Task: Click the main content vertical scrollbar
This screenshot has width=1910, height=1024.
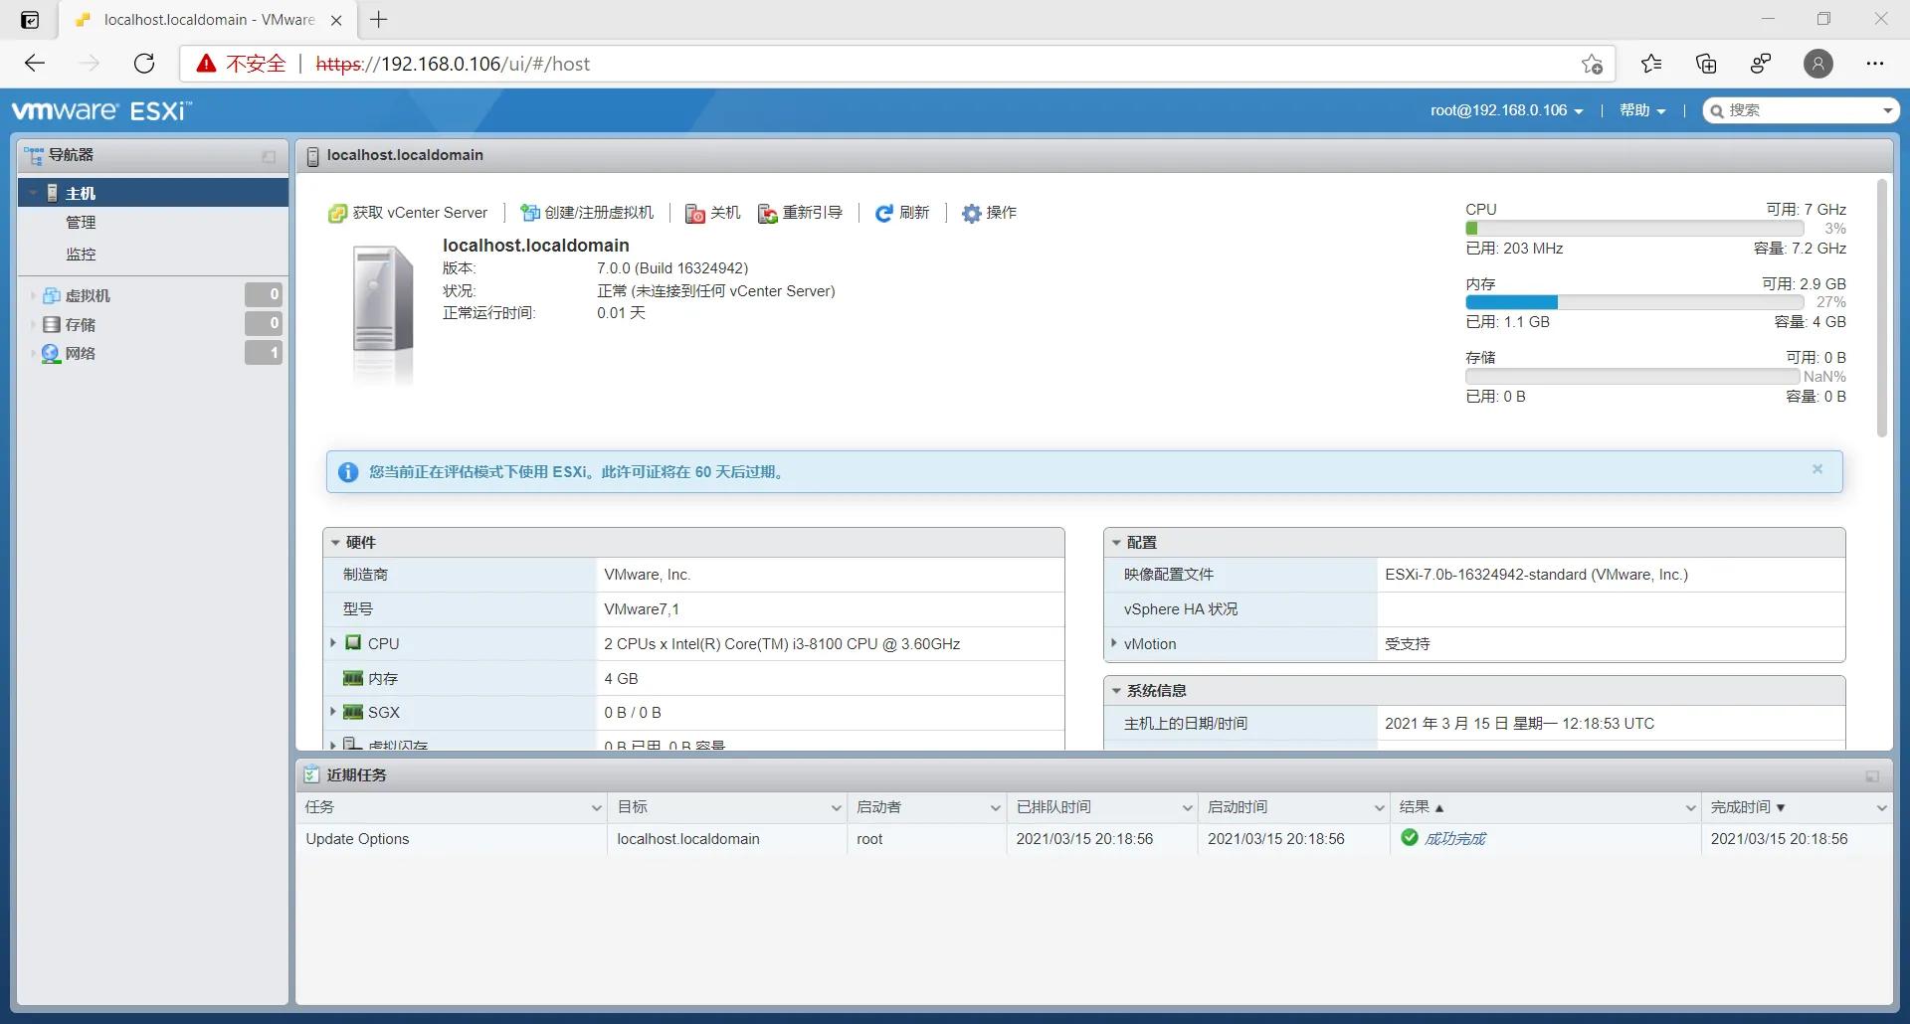Action: point(1882,308)
